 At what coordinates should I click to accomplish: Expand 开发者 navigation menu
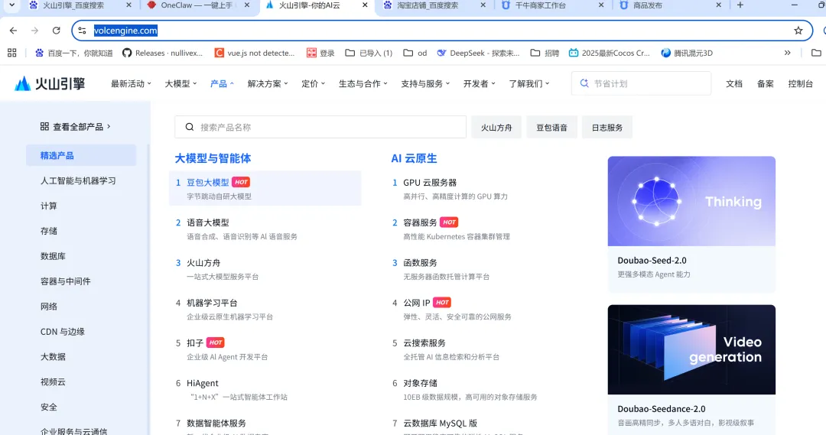pyautogui.click(x=479, y=83)
